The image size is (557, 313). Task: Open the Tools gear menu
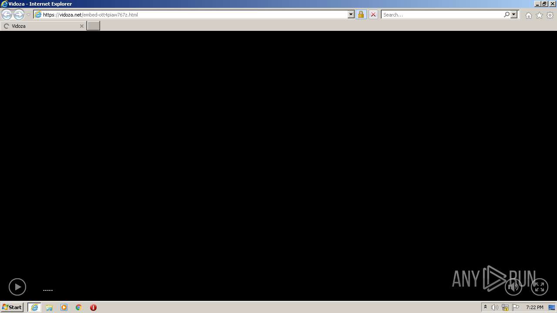[x=550, y=15]
